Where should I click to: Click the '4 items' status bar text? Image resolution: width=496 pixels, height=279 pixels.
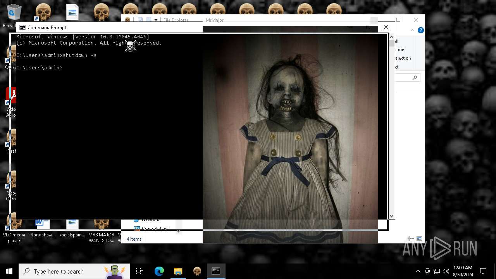(134, 239)
